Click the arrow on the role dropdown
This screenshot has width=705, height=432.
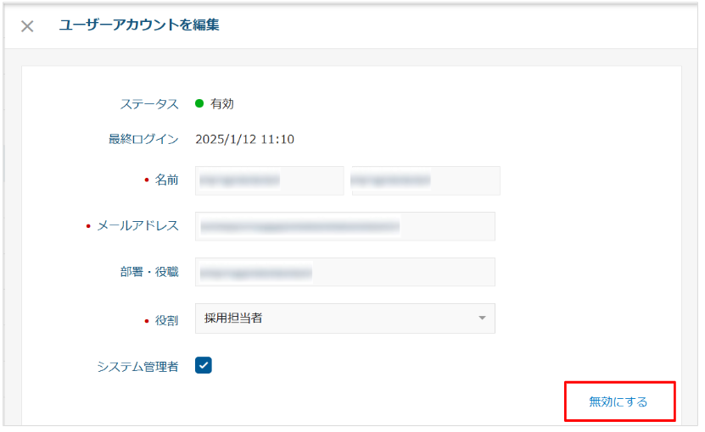(482, 318)
